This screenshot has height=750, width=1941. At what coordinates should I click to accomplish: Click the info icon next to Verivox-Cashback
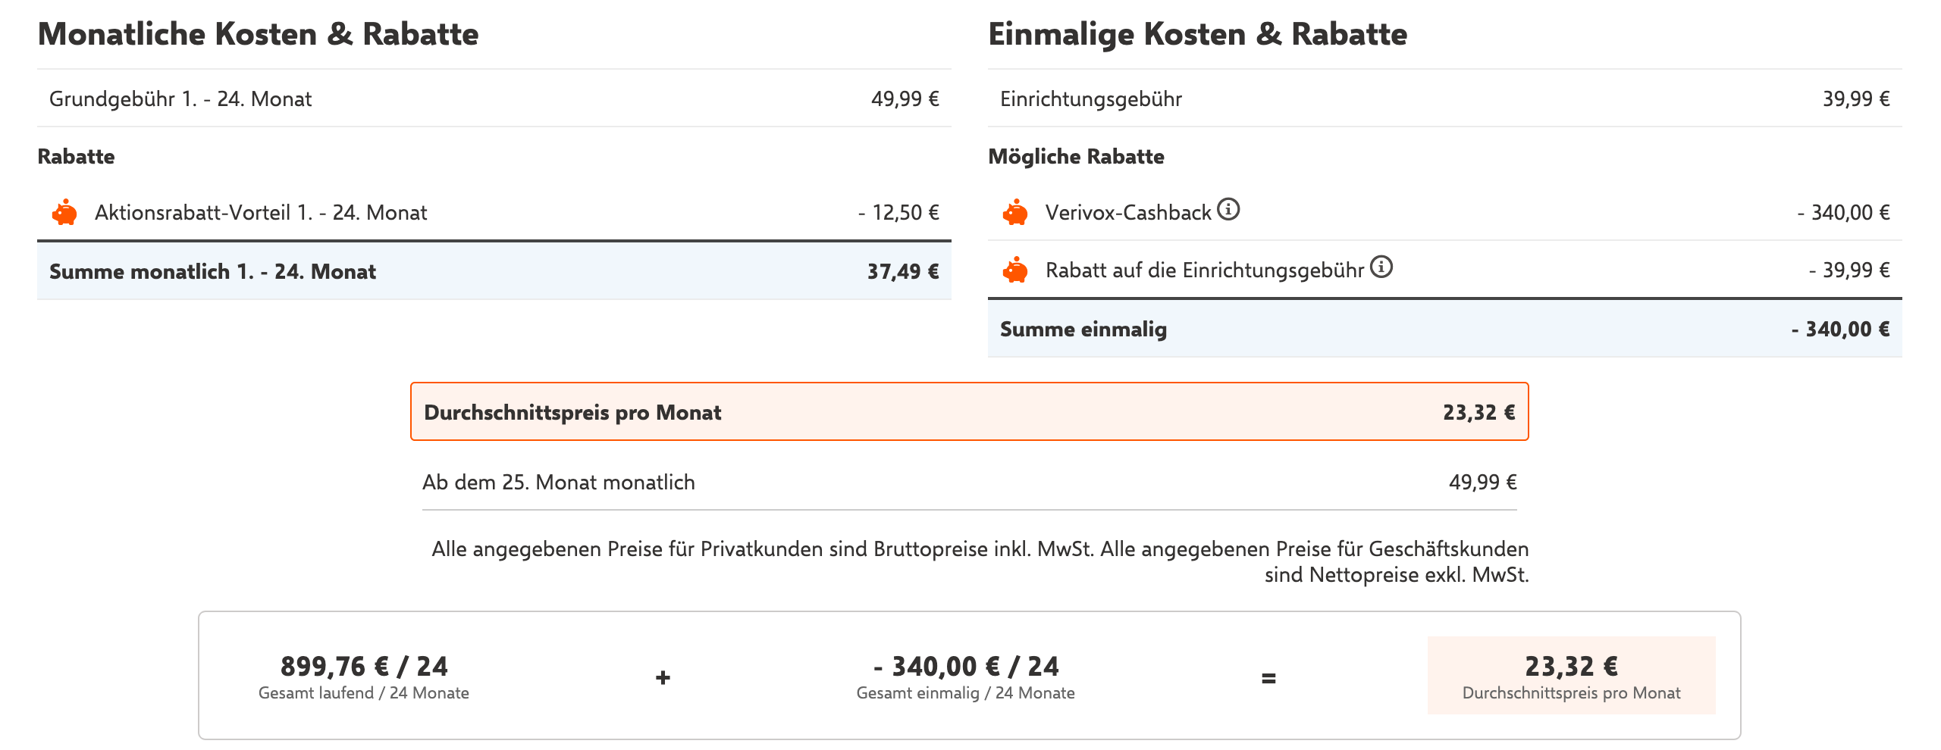pyautogui.click(x=1228, y=208)
